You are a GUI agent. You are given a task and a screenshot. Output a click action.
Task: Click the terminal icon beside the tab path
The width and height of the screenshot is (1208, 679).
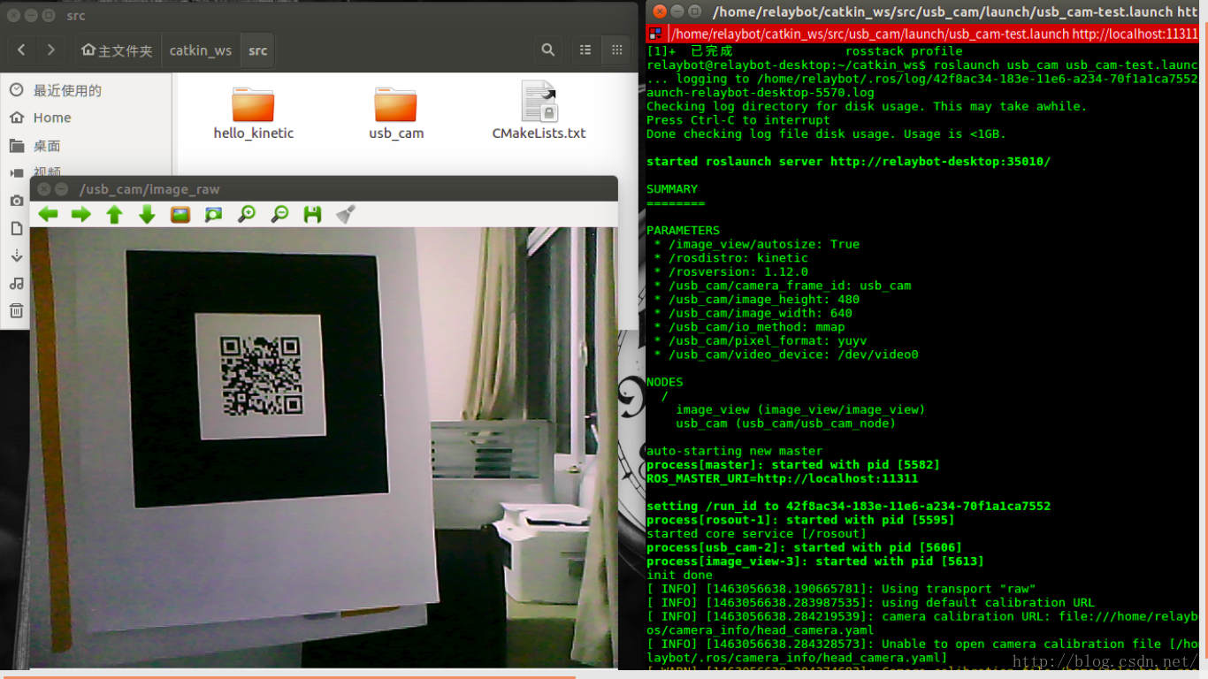tap(654, 34)
